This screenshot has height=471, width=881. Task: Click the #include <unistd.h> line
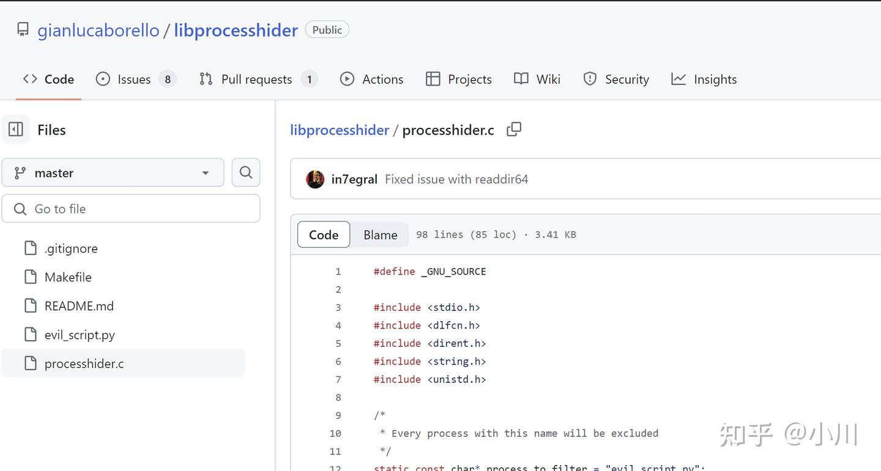(x=429, y=379)
